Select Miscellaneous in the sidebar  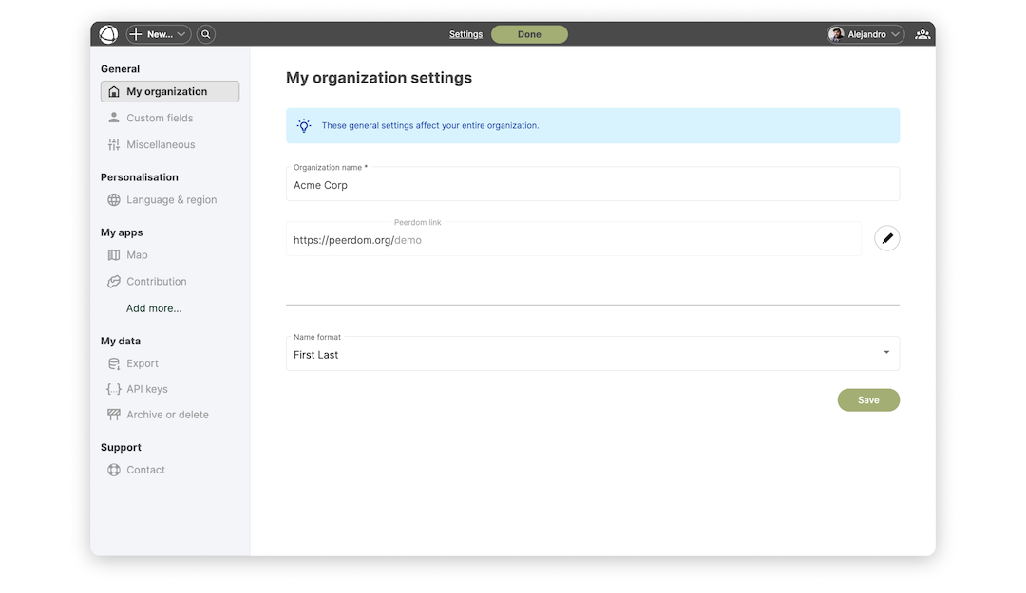161,145
